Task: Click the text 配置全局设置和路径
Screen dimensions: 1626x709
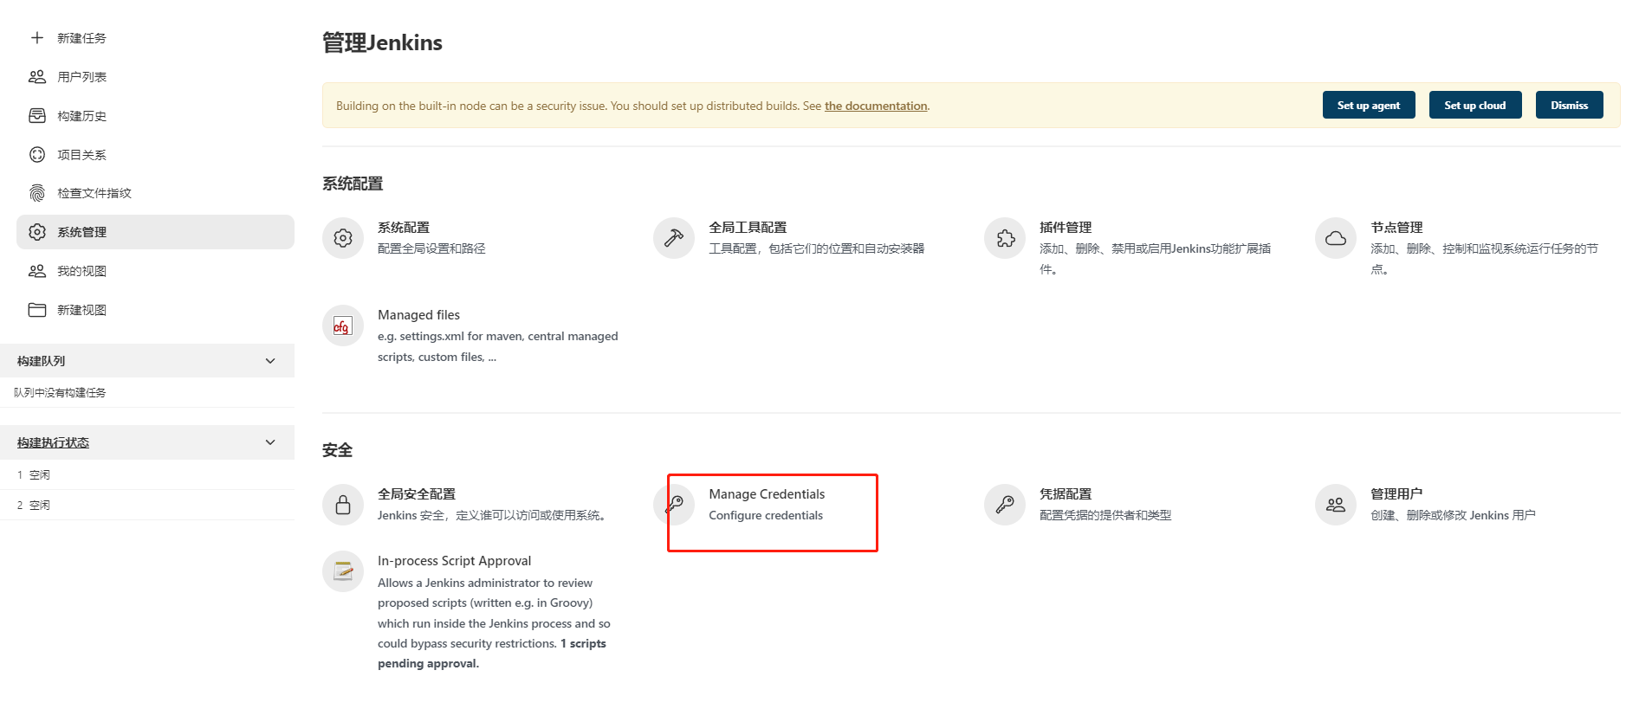Action: pos(431,248)
